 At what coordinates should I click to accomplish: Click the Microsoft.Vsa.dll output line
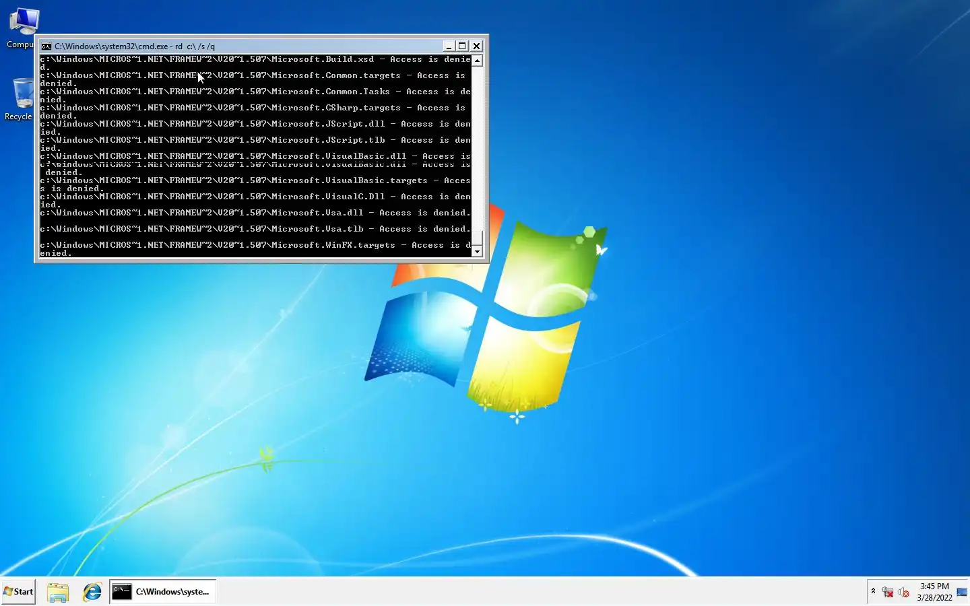coord(255,213)
